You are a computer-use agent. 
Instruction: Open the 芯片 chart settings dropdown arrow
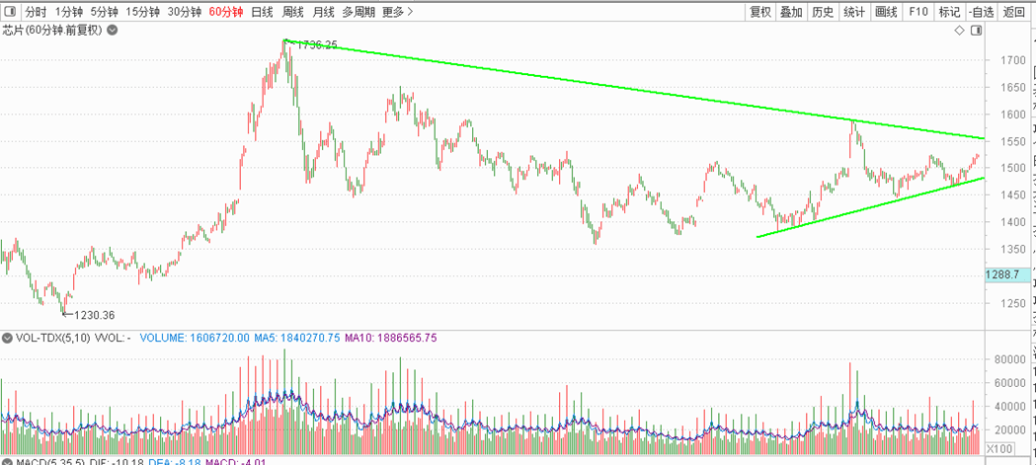point(113,30)
